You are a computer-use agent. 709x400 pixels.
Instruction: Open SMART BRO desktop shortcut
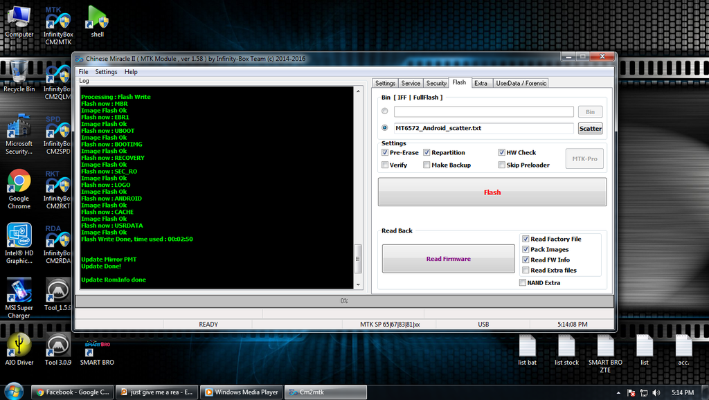coord(97,352)
